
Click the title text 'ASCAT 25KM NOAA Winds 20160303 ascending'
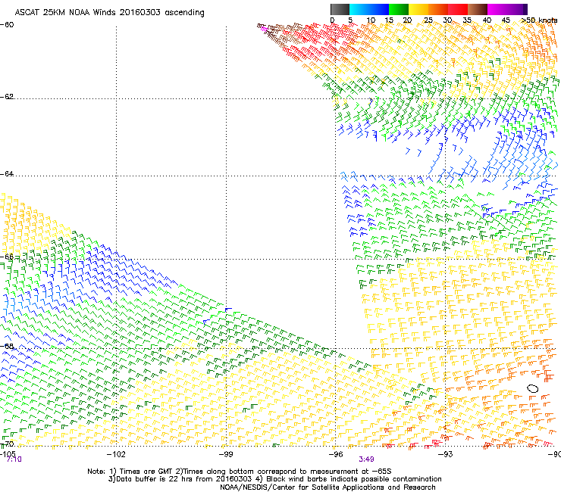[x=109, y=13]
